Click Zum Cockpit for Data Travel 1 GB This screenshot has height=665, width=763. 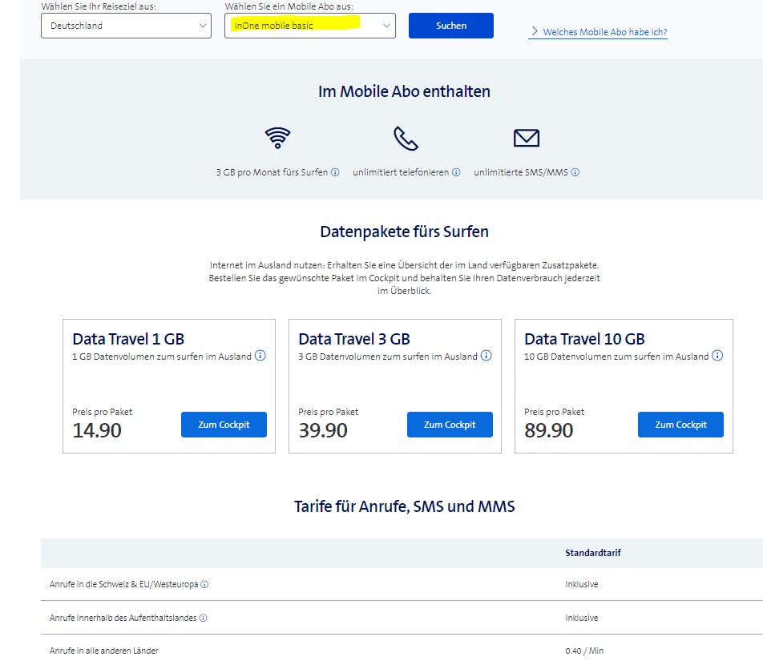point(224,425)
